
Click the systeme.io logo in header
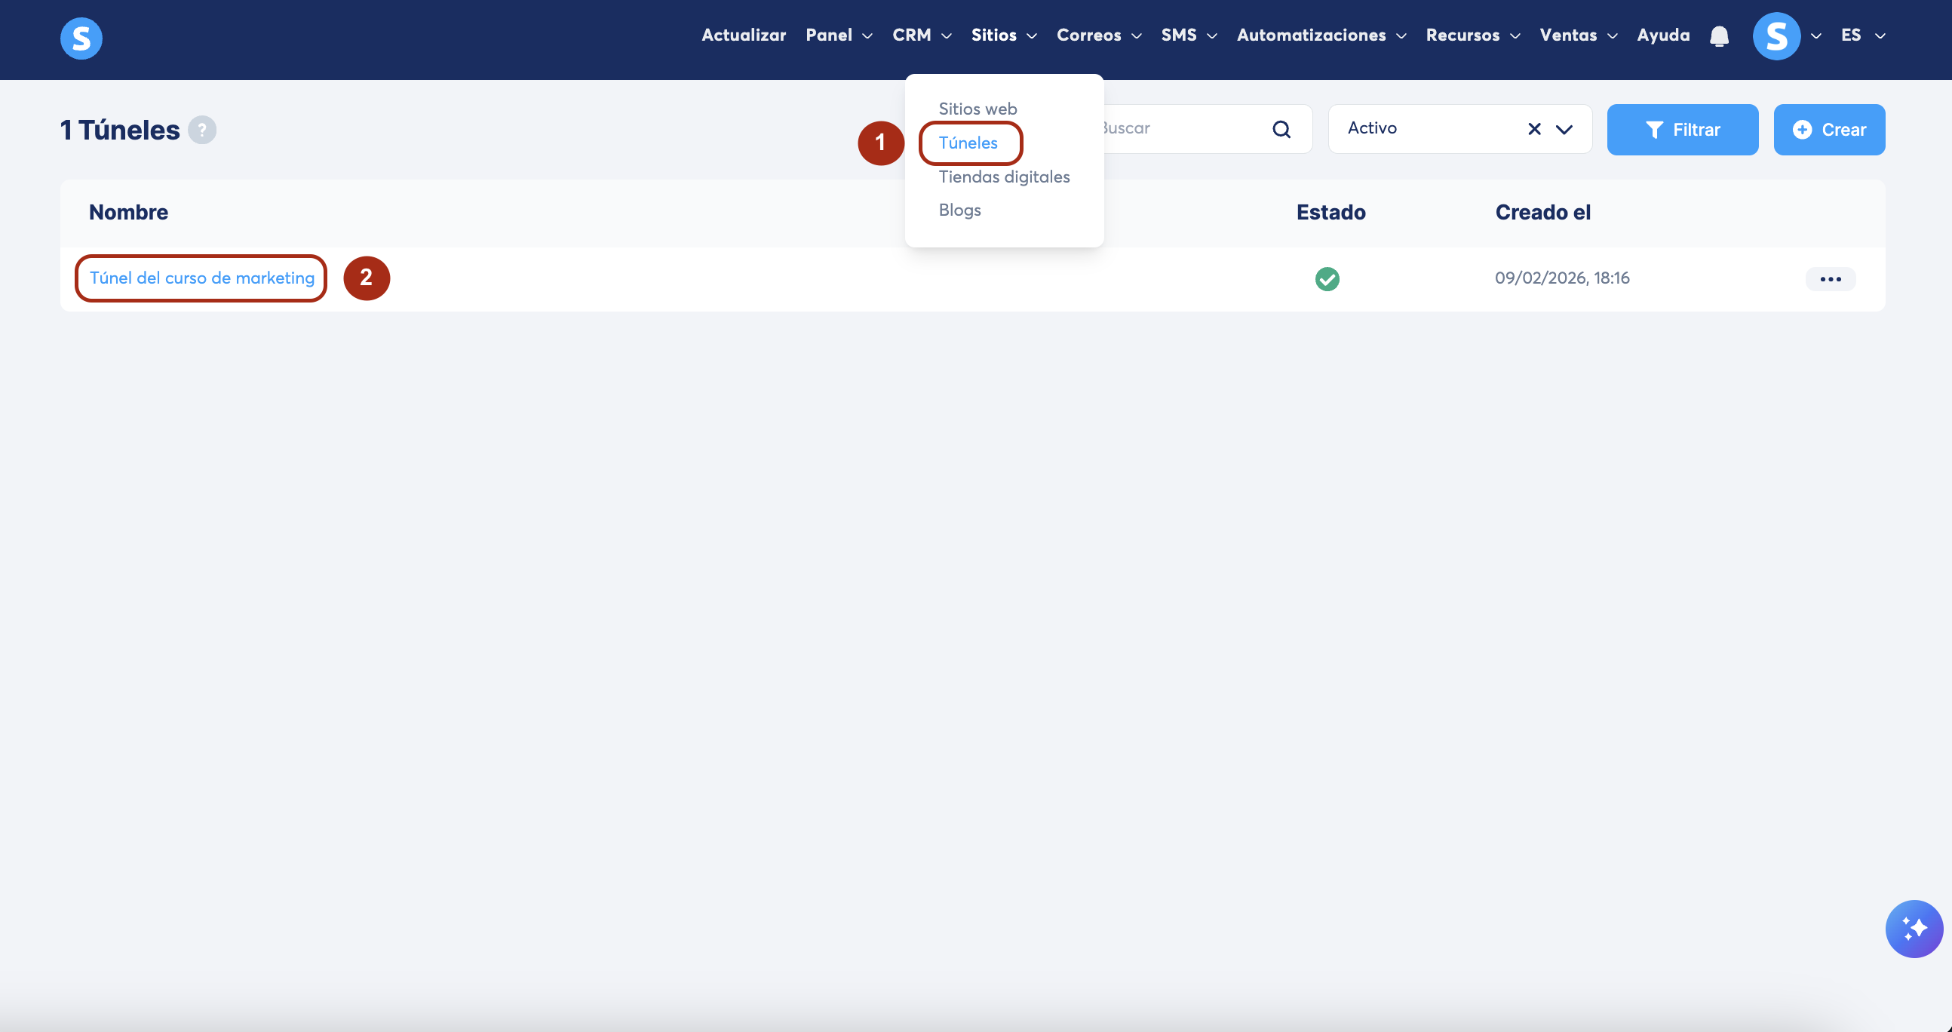81,38
